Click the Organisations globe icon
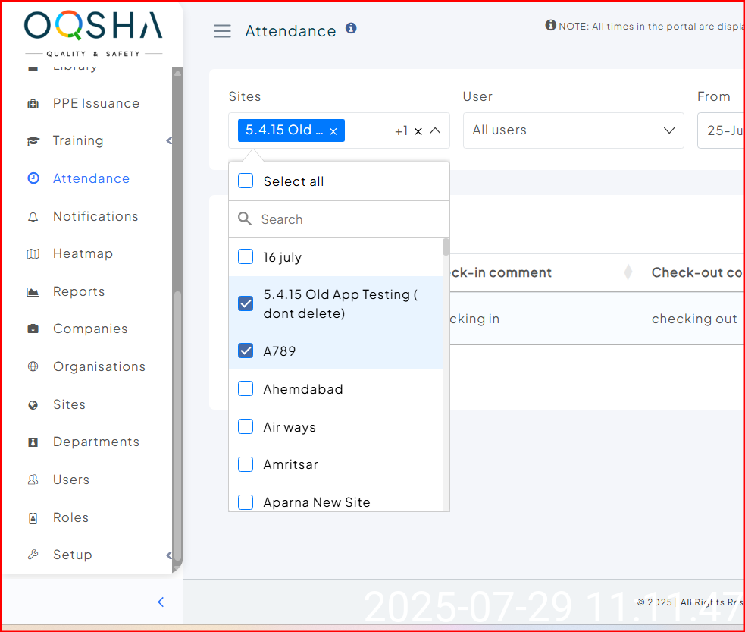Image resolution: width=745 pixels, height=632 pixels. coord(33,367)
